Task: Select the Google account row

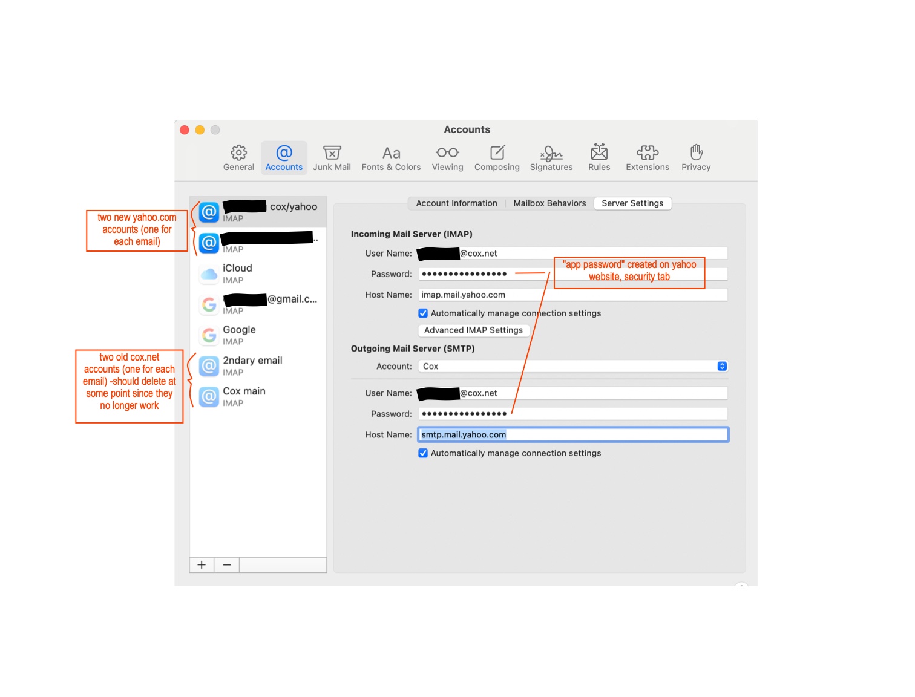Action: coord(258,335)
